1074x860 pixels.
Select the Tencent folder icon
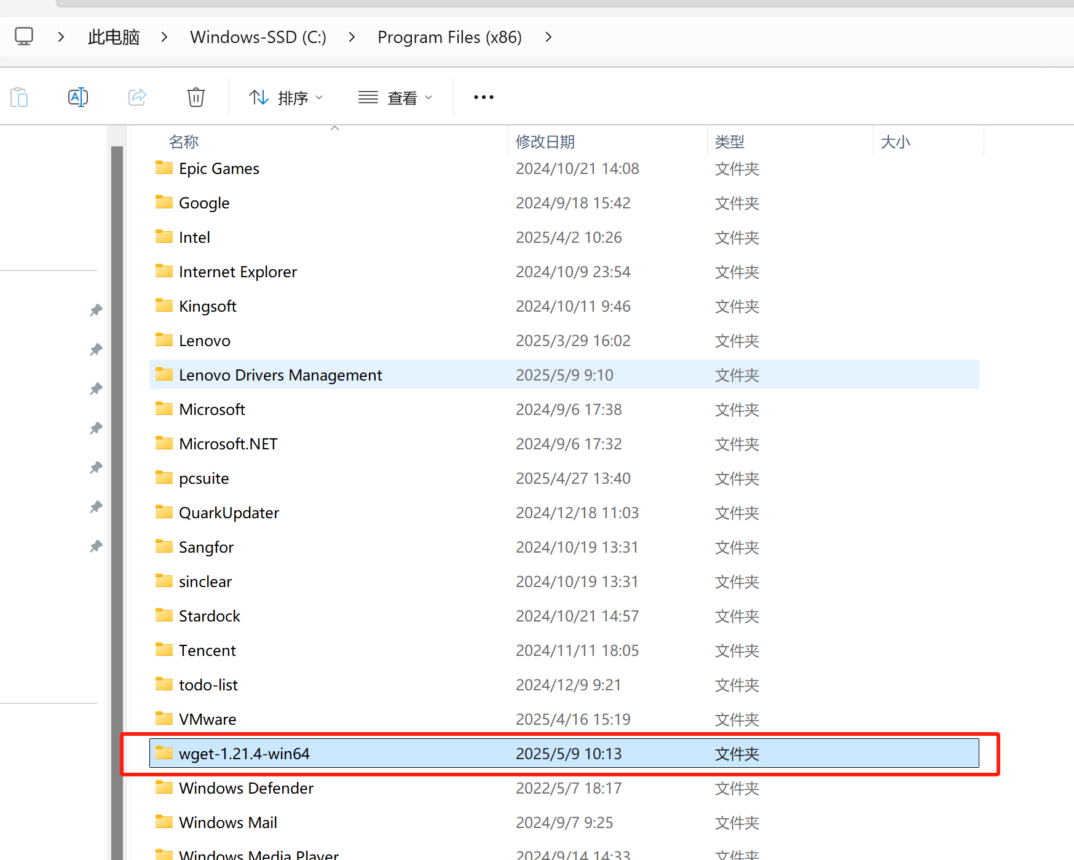[164, 650]
